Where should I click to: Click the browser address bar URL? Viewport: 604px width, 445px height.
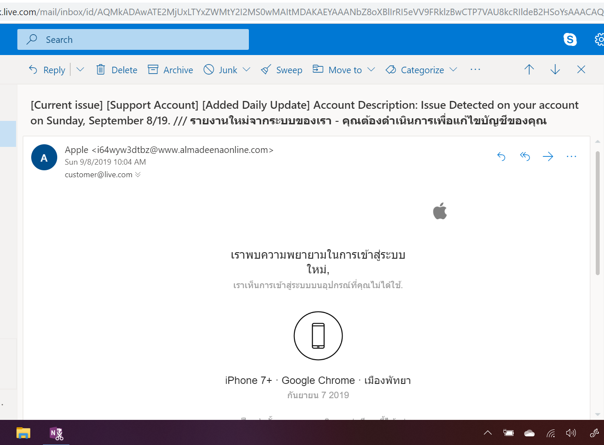(302, 12)
